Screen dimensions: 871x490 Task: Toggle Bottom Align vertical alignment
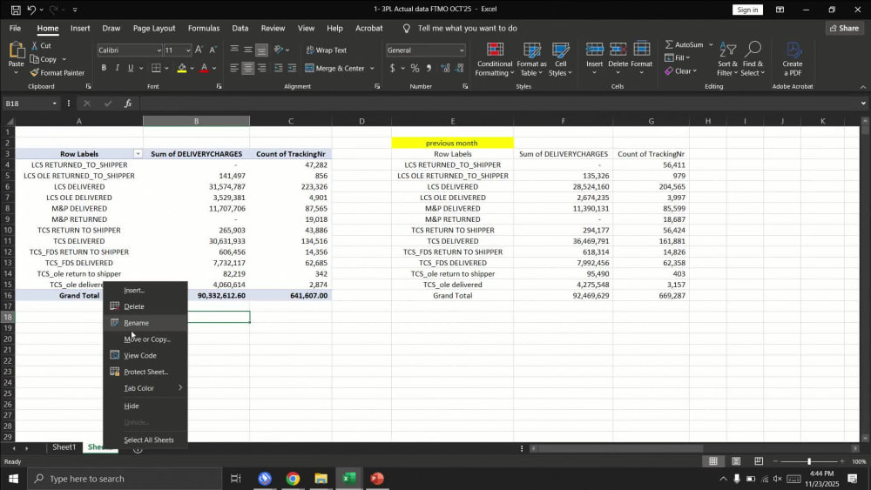[261, 50]
